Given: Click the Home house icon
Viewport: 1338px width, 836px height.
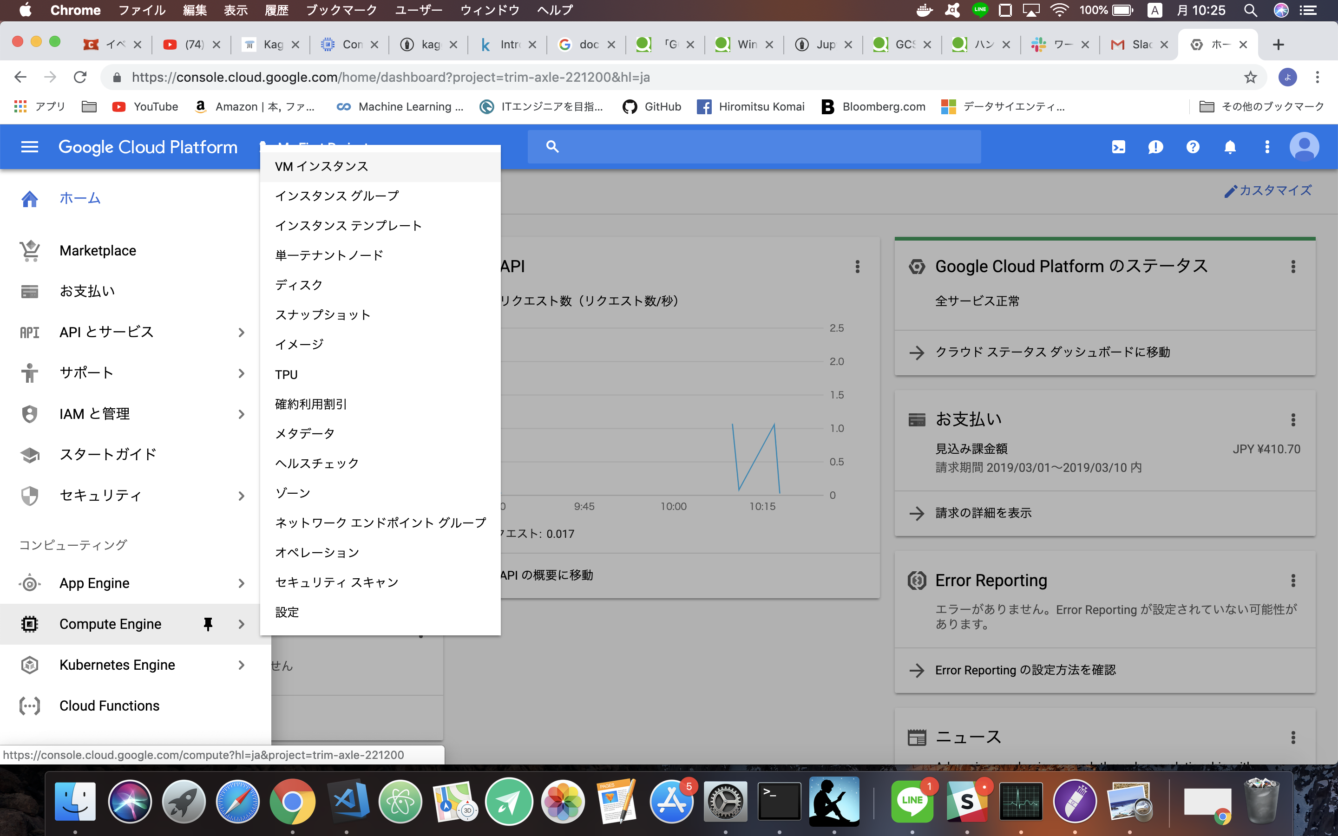Looking at the screenshot, I should tap(30, 198).
